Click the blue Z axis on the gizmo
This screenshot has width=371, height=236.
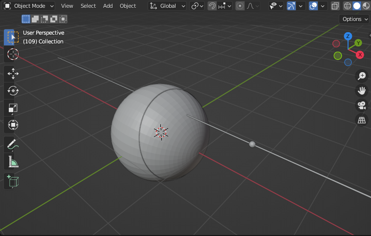tap(348, 36)
